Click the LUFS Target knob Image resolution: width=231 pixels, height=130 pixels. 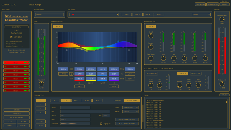pos(151,85)
